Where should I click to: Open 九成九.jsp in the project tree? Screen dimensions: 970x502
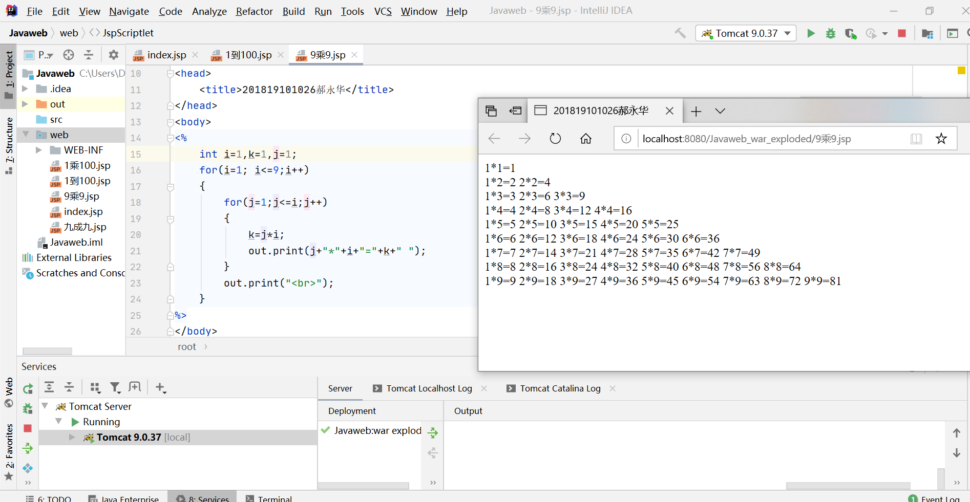(85, 227)
